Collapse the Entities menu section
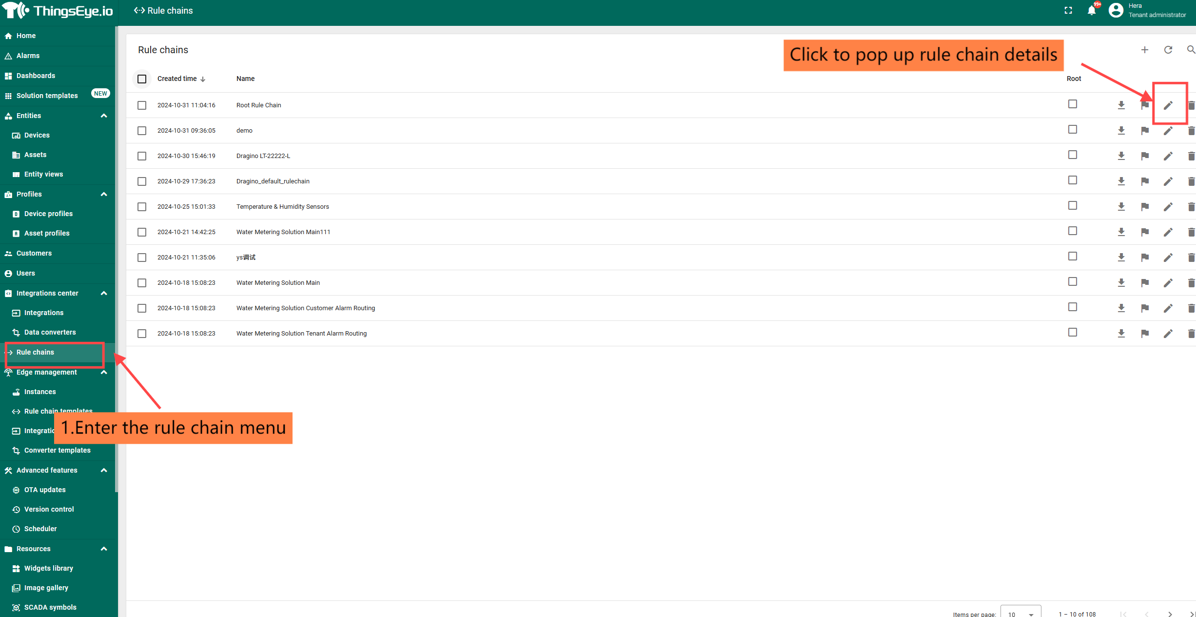 coord(104,116)
